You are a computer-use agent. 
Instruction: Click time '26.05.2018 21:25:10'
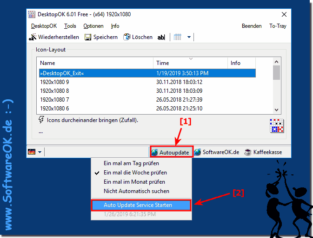(179, 109)
